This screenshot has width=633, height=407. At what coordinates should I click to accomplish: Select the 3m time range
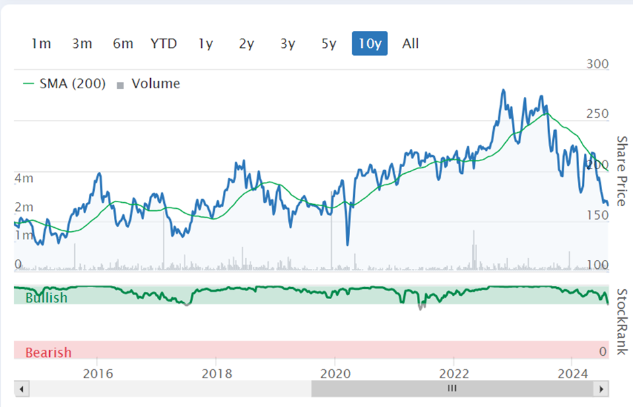click(82, 43)
